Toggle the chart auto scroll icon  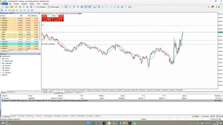tap(86, 7)
